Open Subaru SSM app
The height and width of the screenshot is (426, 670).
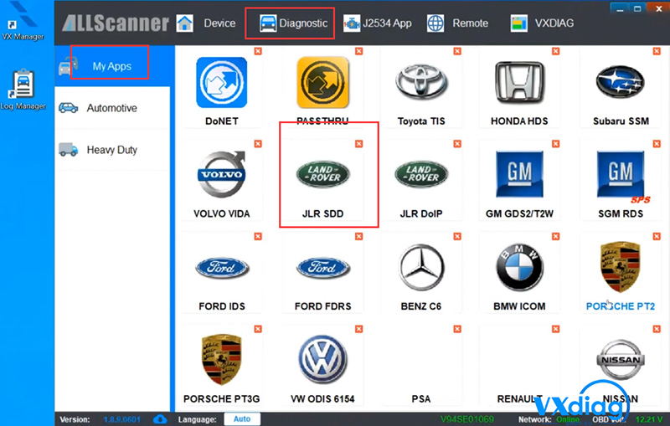621,82
